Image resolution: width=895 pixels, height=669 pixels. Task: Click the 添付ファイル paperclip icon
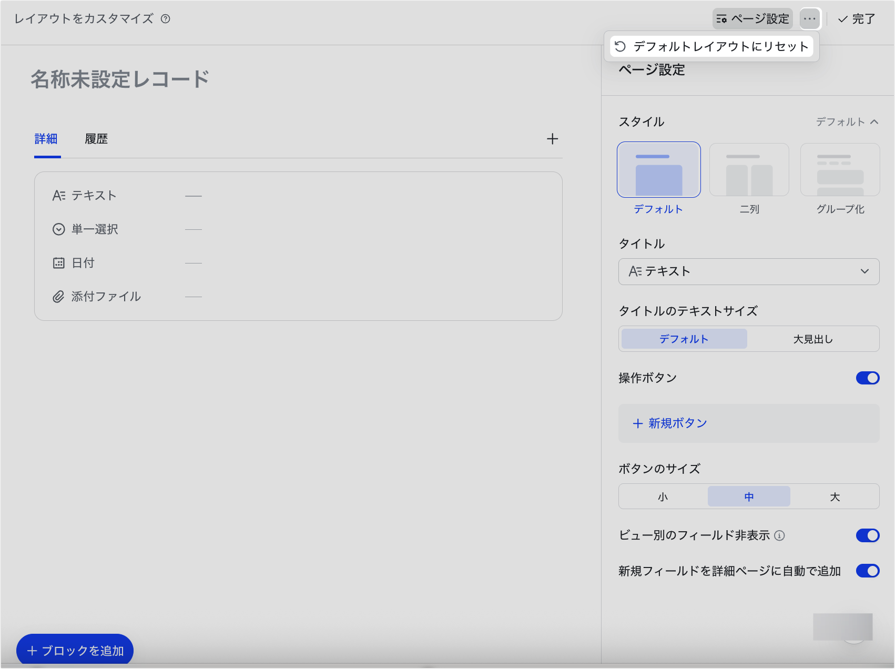(59, 297)
